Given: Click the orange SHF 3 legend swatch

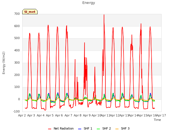Looking at the screenshot, I should [x=117, y=129].
